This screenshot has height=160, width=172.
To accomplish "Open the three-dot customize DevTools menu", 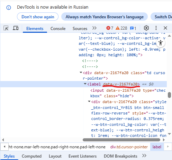I will [156, 28].
